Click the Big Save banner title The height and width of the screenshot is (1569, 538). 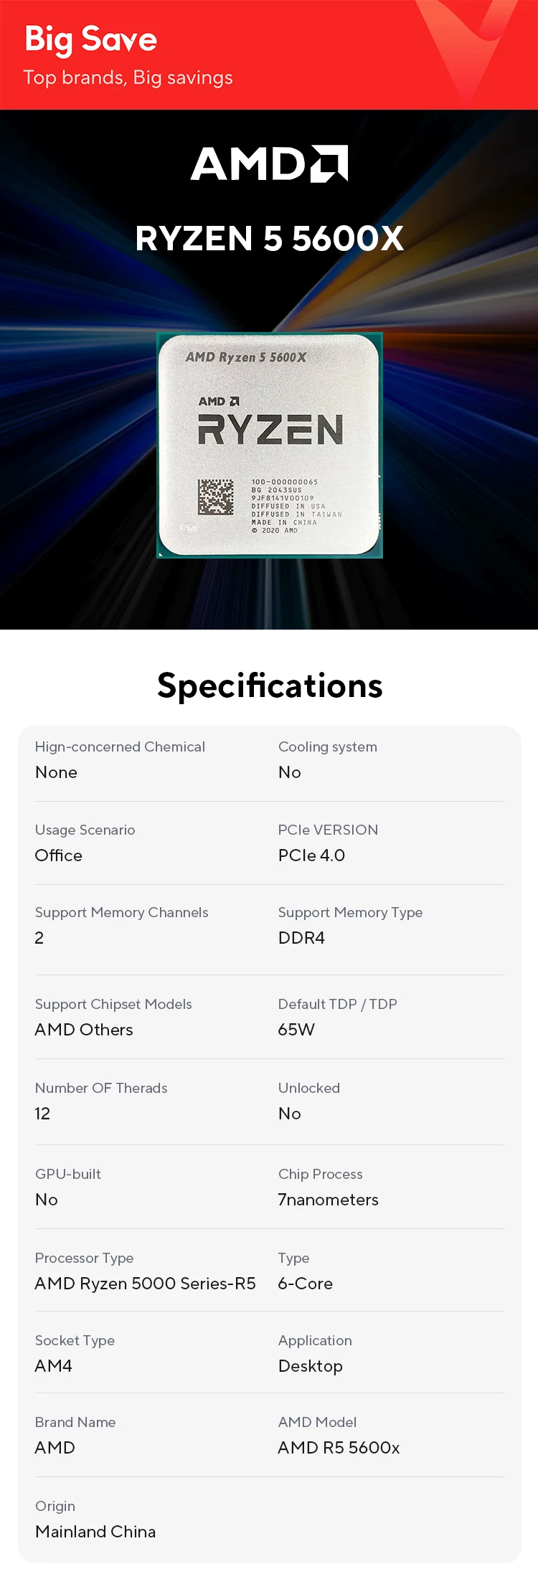[91, 39]
